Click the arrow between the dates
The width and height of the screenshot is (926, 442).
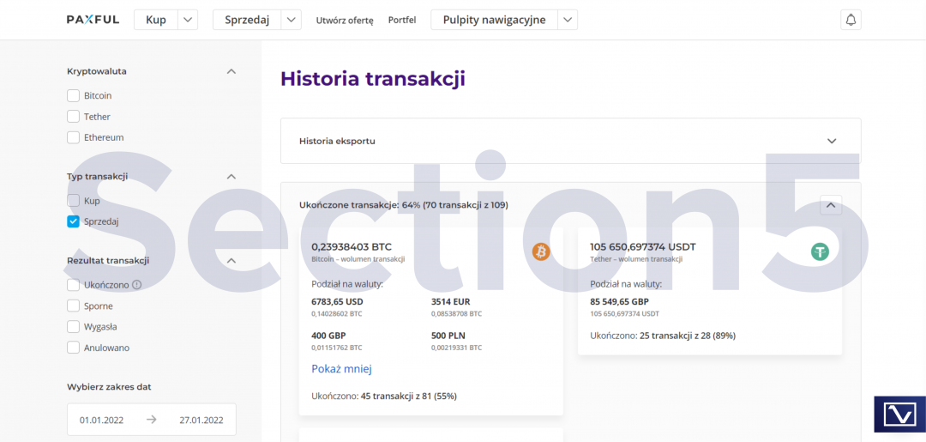pos(151,420)
